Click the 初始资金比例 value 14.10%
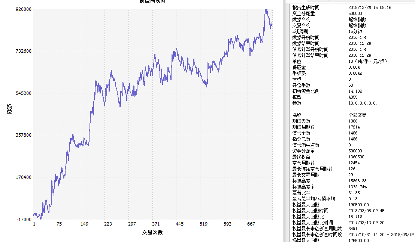The width and height of the screenshot is (415, 242). tap(355, 91)
